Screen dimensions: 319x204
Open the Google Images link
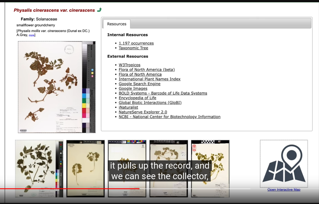pos(133,88)
